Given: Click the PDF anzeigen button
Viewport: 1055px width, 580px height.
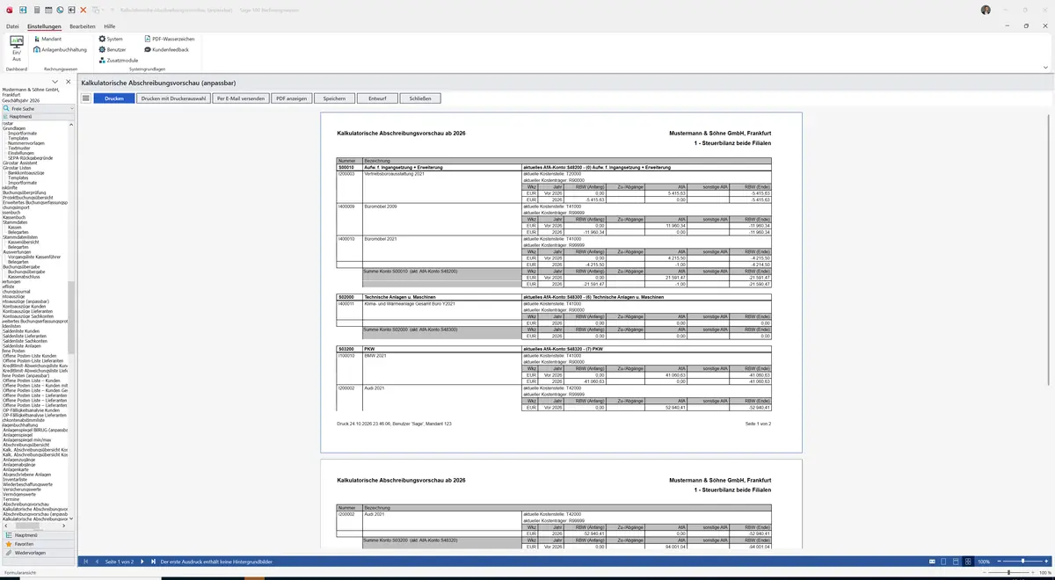Looking at the screenshot, I should point(291,98).
